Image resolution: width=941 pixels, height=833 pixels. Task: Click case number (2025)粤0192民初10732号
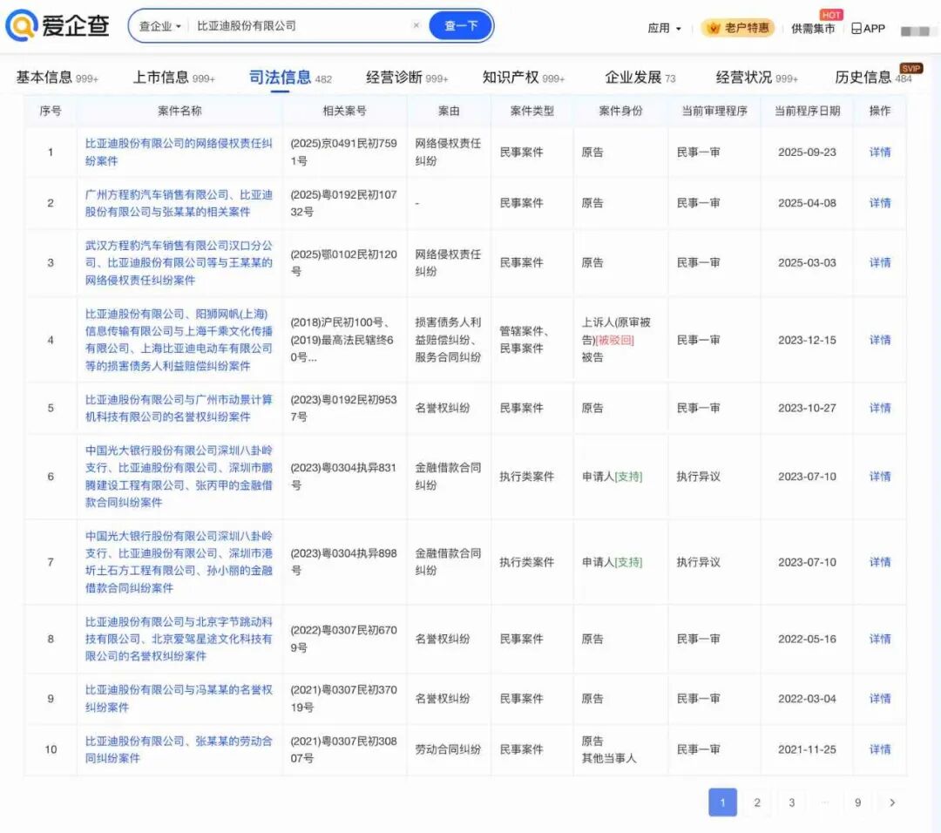pyautogui.click(x=344, y=203)
